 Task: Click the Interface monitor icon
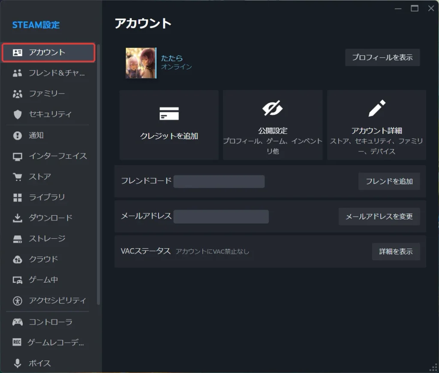tap(17, 156)
